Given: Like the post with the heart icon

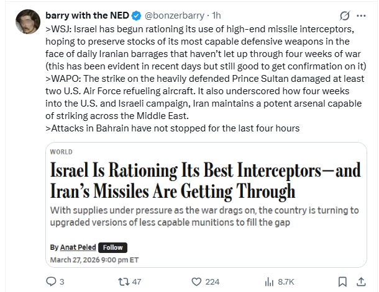Looking at the screenshot, I should click(x=197, y=281).
